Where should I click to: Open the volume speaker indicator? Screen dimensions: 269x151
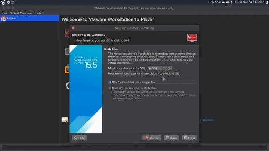pos(227,3)
